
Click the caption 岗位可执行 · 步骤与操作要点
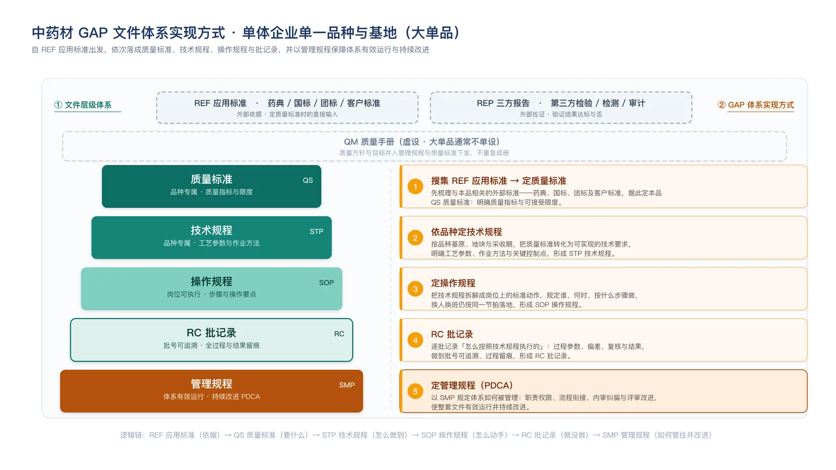pos(212,295)
